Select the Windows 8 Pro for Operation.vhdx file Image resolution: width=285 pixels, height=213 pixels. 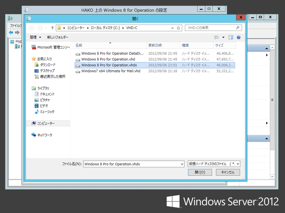(155, 65)
